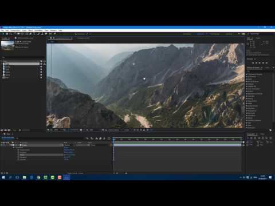Go to first frame in Preview panel

coord(253,63)
